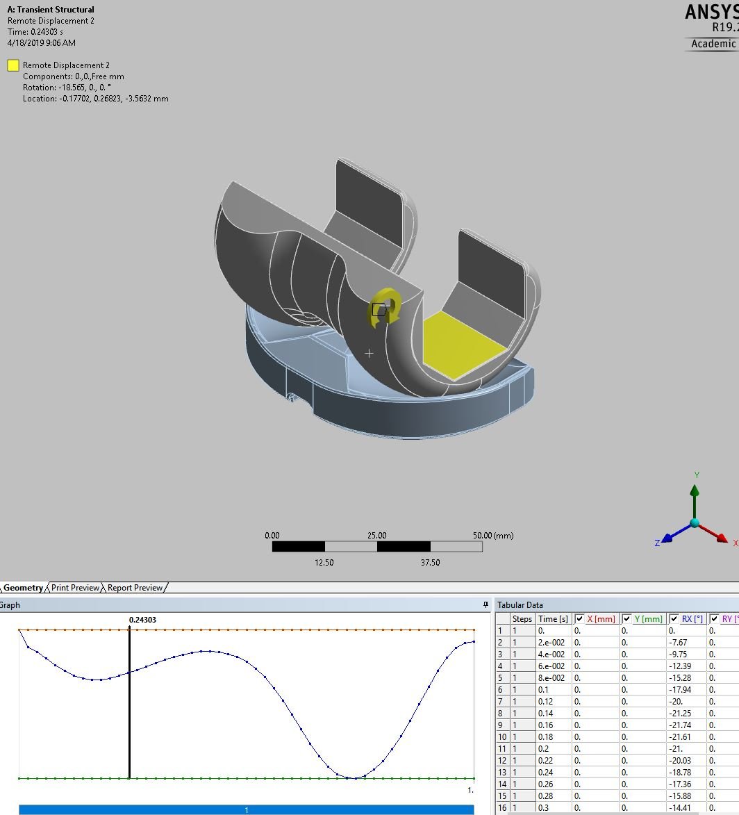Select row number 1 header in table
The image size is (739, 815).
click(x=503, y=630)
